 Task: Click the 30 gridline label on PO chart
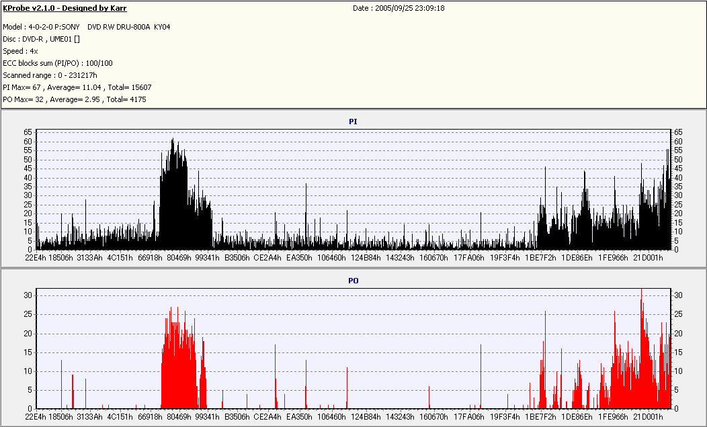tap(28, 295)
